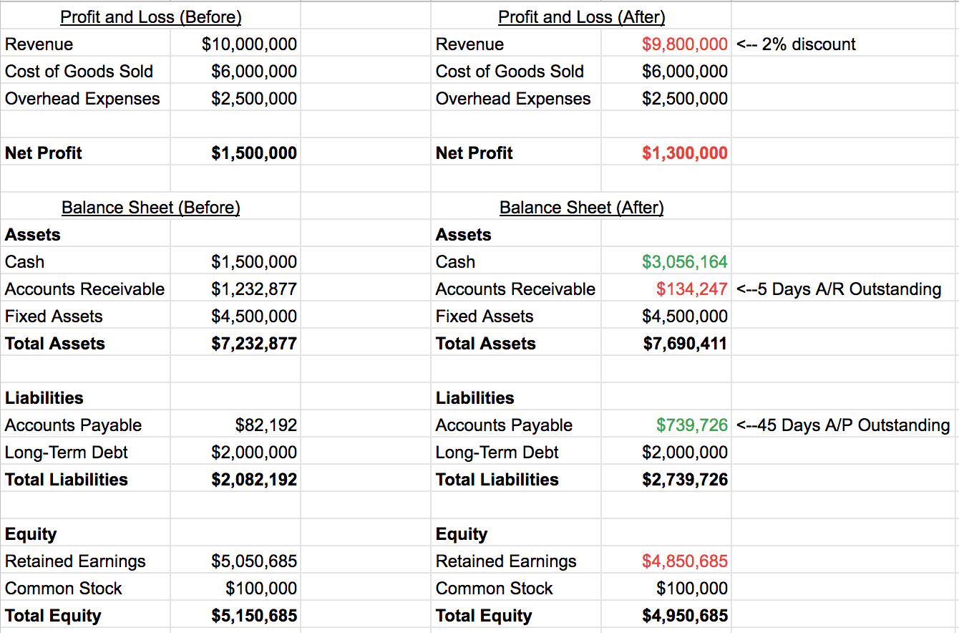Select the Before 'Cost of Goods Sold' label
The image size is (959, 633).
(x=79, y=72)
